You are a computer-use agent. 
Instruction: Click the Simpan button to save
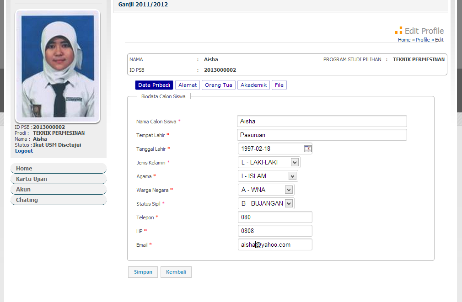coord(142,272)
